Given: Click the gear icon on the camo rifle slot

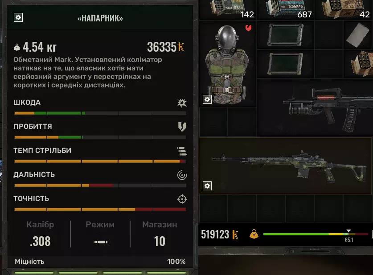Looking at the screenshot, I should click(x=207, y=186).
